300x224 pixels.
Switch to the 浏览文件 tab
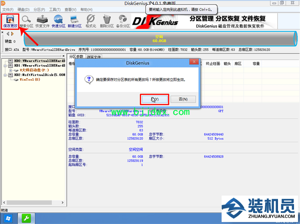94,57
